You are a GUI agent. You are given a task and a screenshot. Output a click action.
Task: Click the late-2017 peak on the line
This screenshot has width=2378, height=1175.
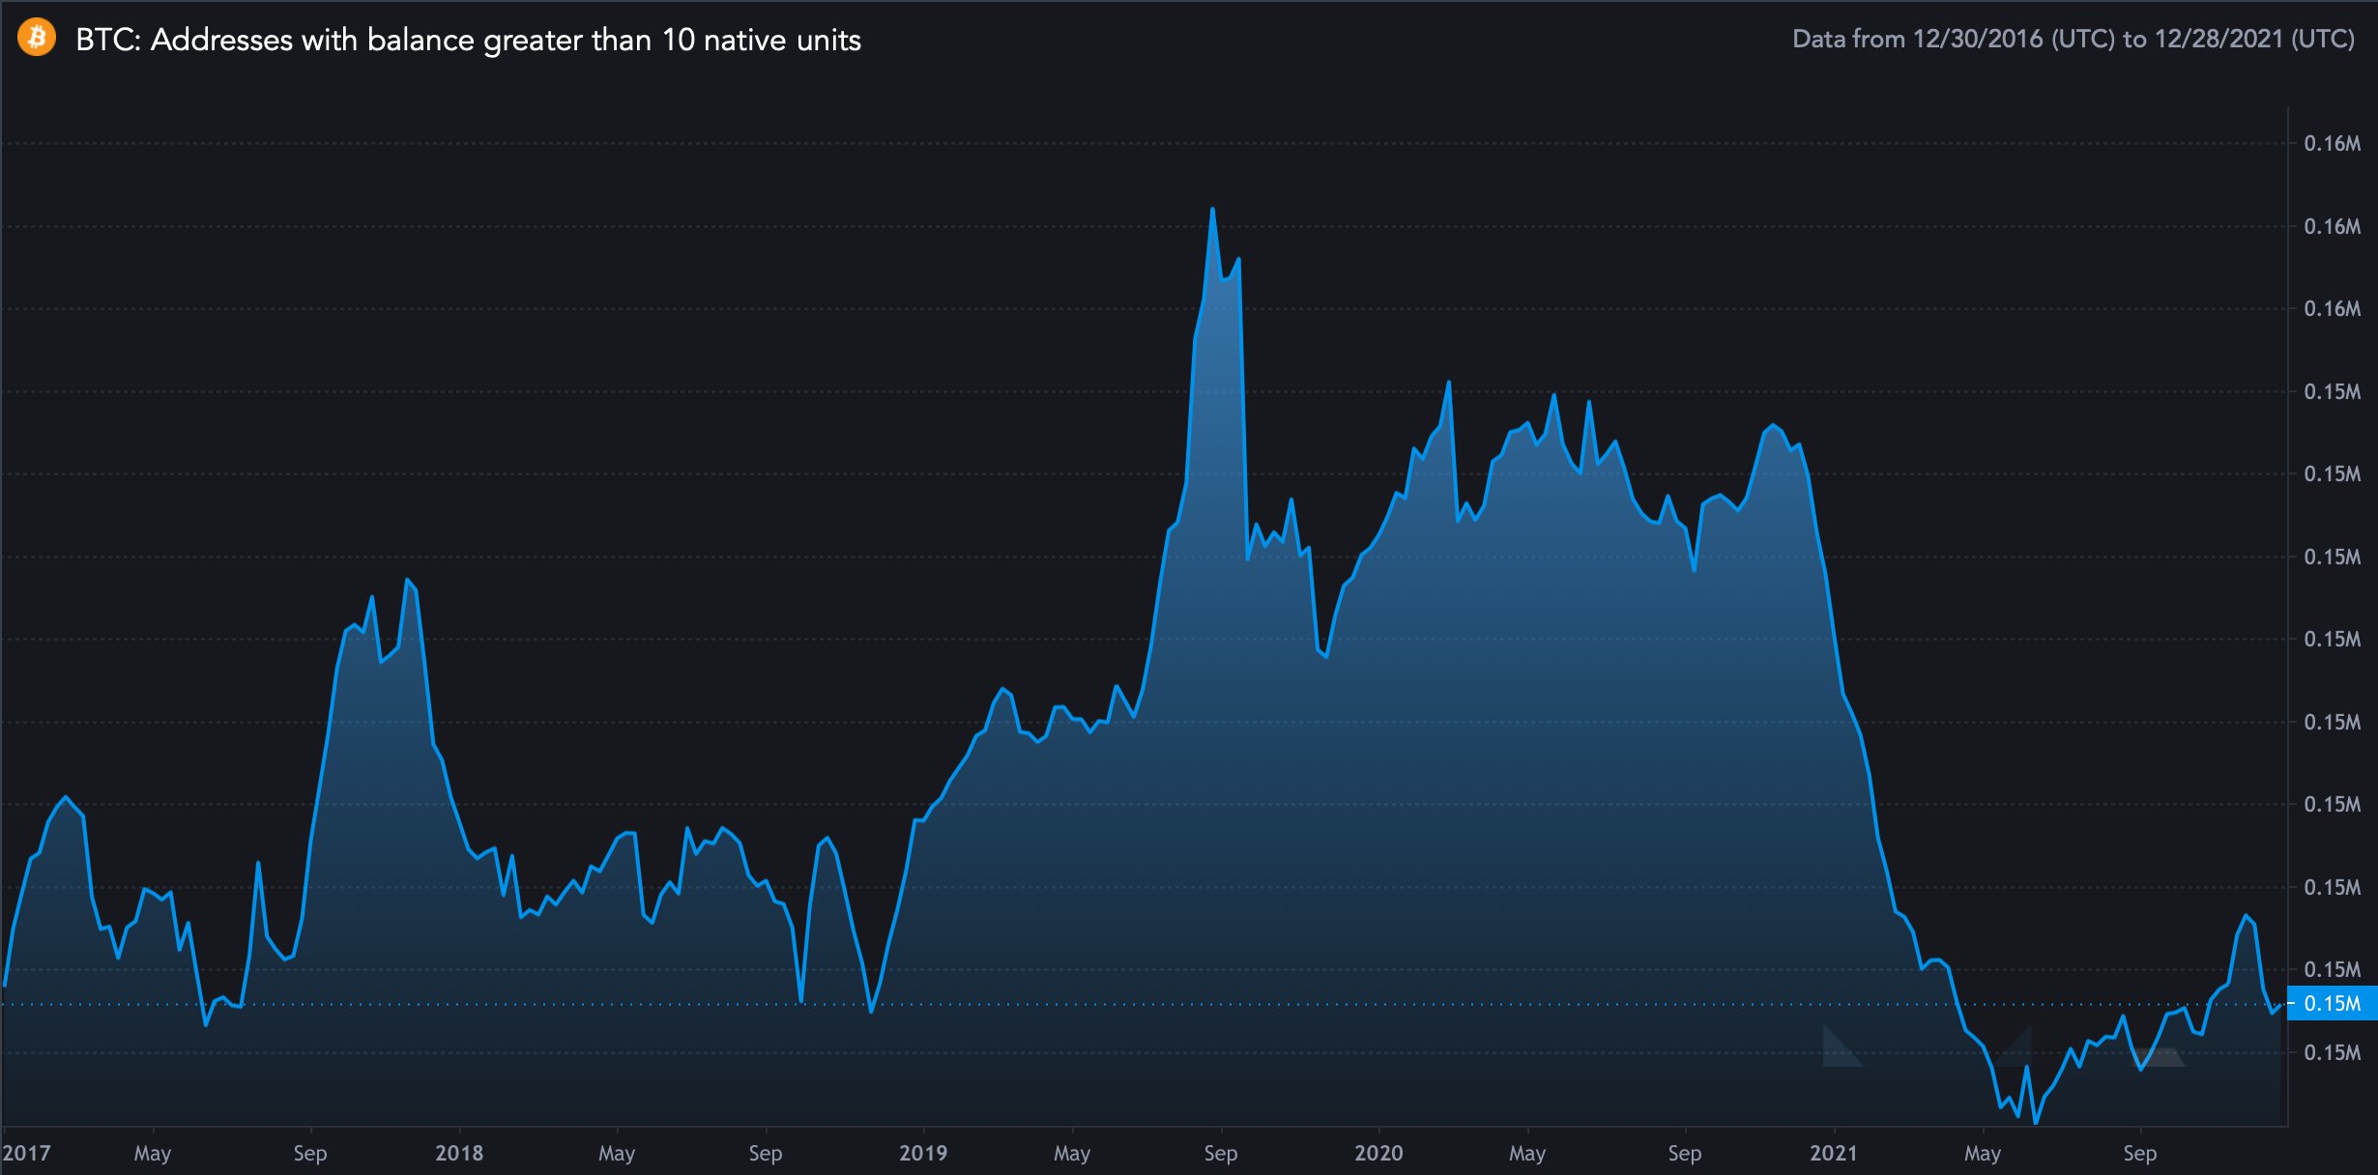pos(407,580)
